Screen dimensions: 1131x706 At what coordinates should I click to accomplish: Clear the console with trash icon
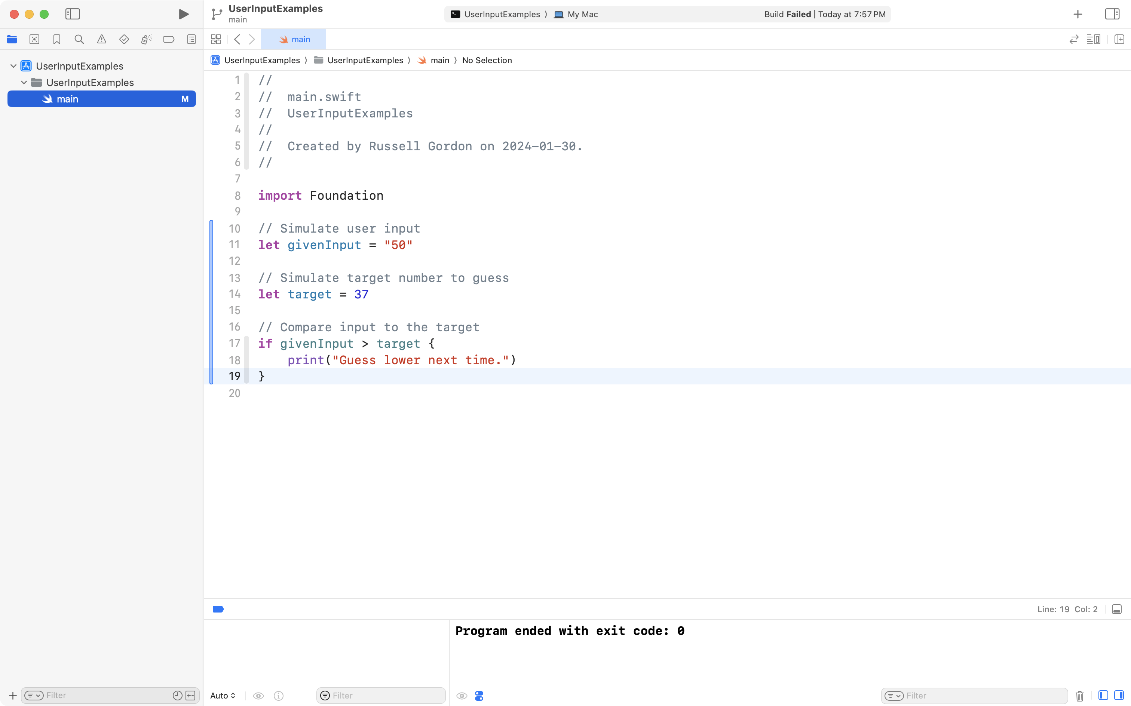click(x=1079, y=695)
